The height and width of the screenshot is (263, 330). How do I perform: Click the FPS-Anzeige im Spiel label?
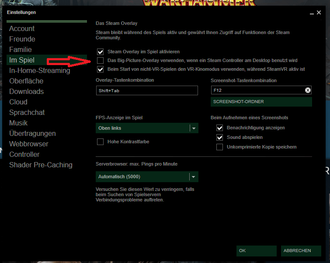point(119,118)
